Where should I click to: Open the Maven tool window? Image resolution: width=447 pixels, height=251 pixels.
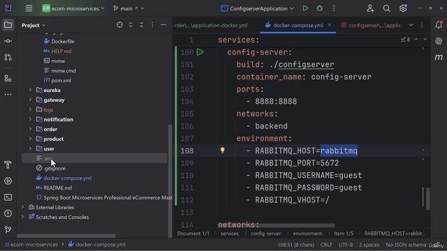[x=439, y=57]
